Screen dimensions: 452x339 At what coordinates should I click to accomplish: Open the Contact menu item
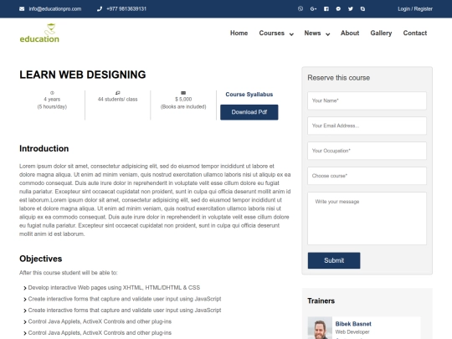[415, 33]
